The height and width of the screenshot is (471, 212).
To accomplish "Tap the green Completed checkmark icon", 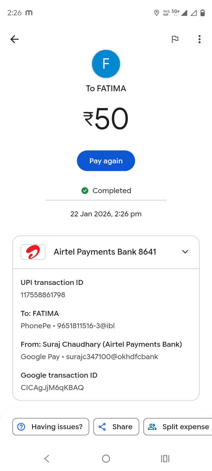I will [85, 191].
